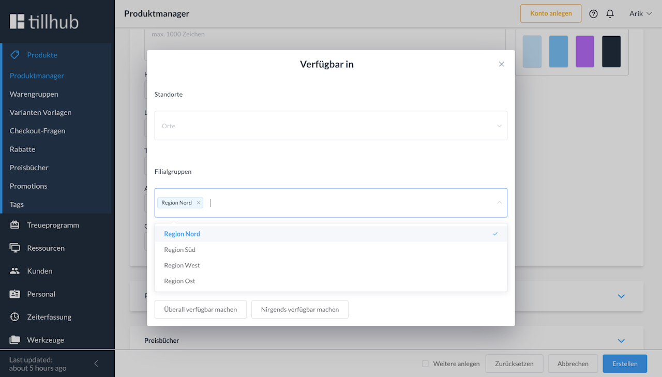Open the Arik user menu
The height and width of the screenshot is (377, 662).
coord(640,13)
